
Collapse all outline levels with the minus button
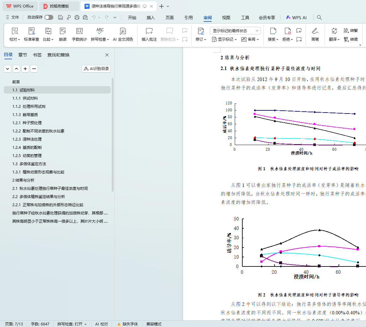point(34,69)
